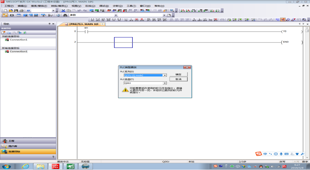
Task: Click the Print icon in toolbar
Action: coord(21,11)
